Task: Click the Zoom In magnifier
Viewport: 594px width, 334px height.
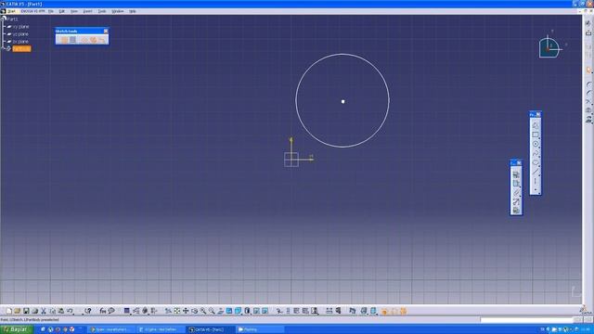Action: (x=203, y=311)
